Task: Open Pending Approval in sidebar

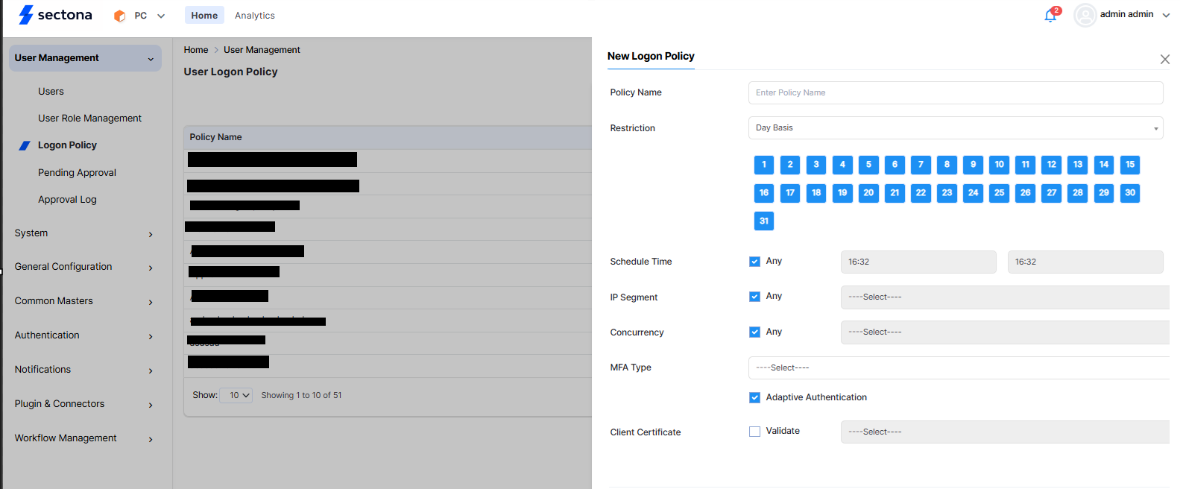Action: (77, 173)
